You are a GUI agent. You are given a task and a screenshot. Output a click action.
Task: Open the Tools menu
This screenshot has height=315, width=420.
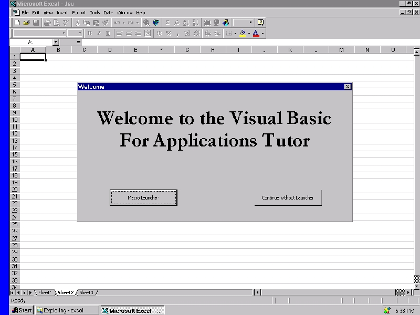click(95, 13)
